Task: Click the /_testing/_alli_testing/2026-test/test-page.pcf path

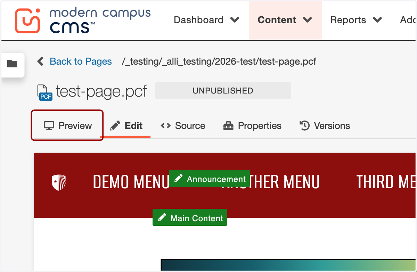Action: pyautogui.click(x=219, y=62)
